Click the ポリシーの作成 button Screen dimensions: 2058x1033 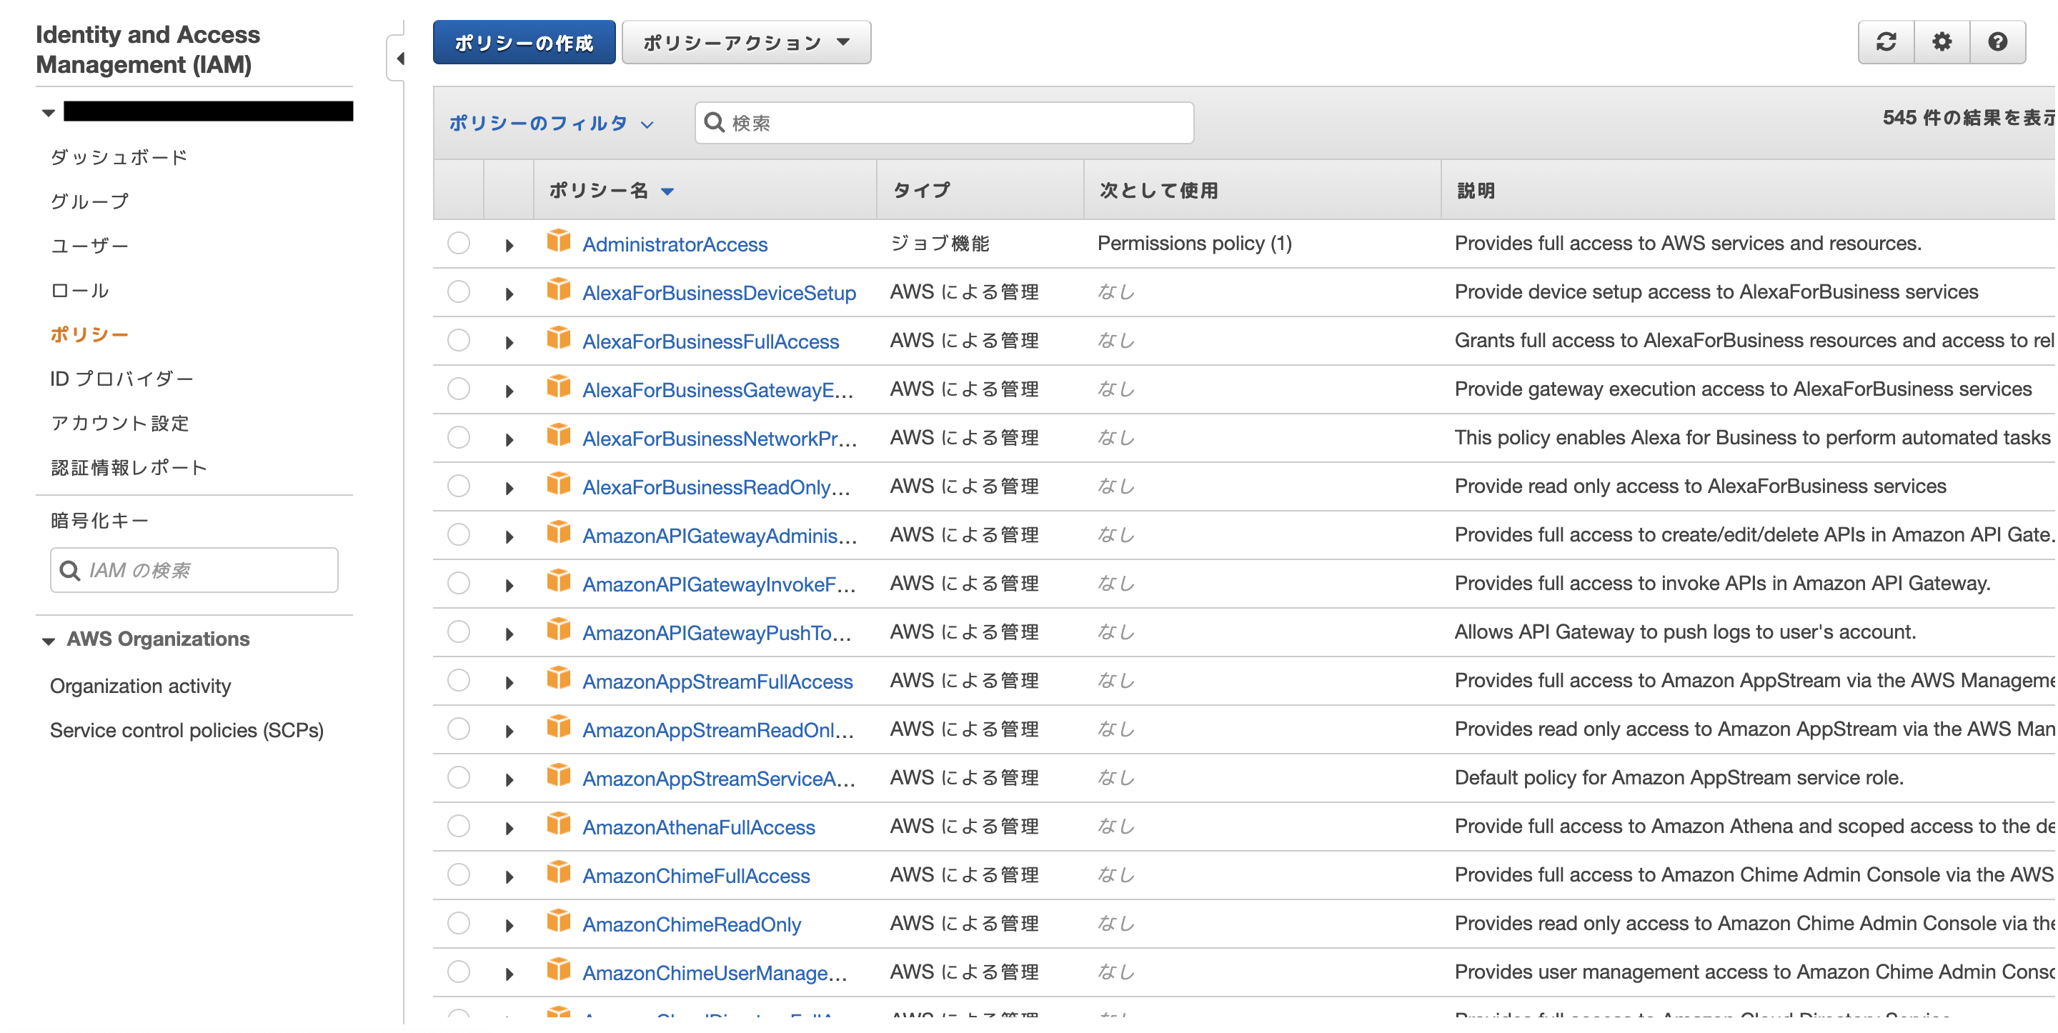(524, 42)
